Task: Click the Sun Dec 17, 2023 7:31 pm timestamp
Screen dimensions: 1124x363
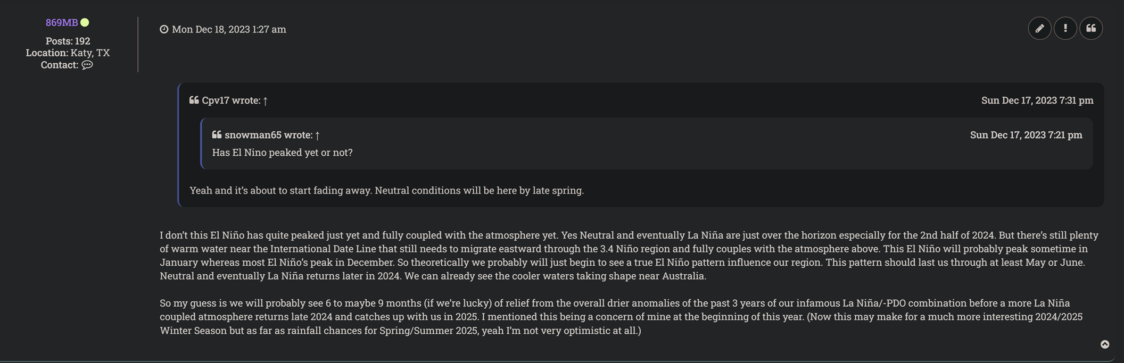Action: [x=1037, y=100]
